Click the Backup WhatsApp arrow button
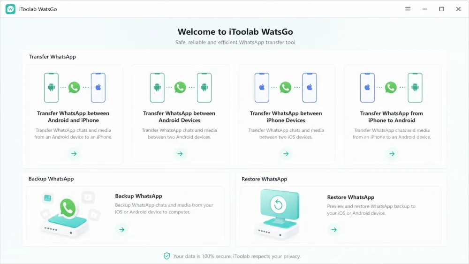 coord(122,230)
